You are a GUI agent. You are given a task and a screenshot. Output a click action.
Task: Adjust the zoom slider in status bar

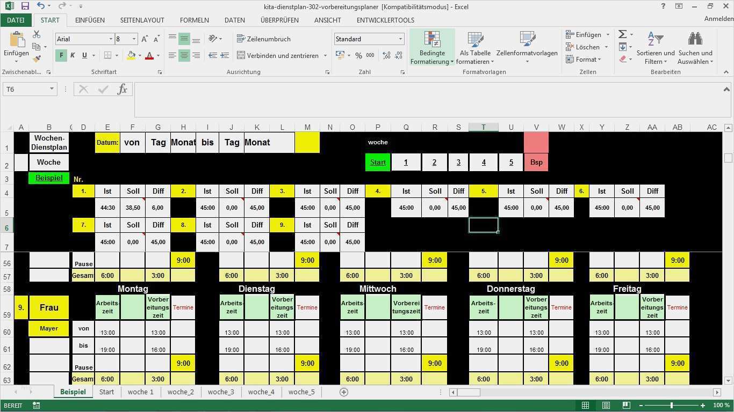672,406
